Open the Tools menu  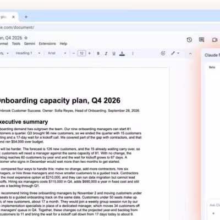[x=16, y=43]
